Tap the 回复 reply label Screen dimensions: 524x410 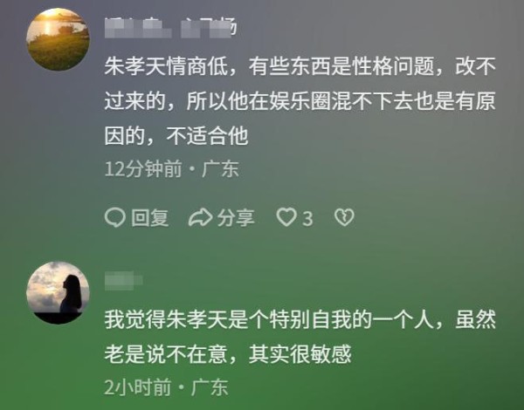pyautogui.click(x=149, y=218)
